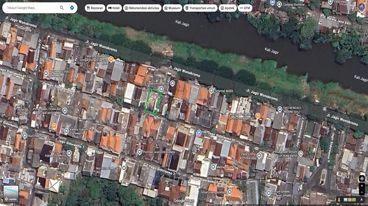Select the Street View pegman icon
368x206 pixels.
(339, 200)
